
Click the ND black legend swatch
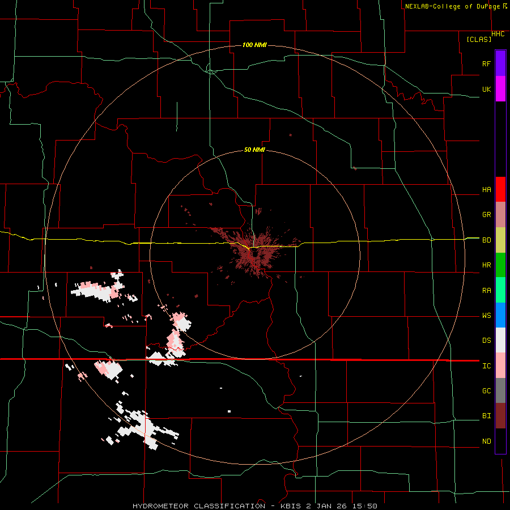[x=500, y=441]
